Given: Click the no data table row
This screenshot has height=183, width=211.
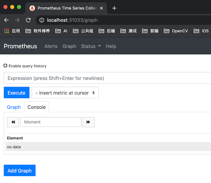Looking at the screenshot, I should [x=108, y=147].
